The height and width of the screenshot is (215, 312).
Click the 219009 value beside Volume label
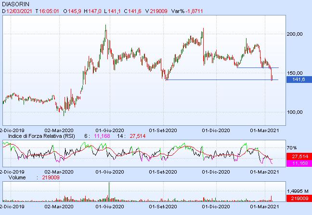(x=51, y=177)
